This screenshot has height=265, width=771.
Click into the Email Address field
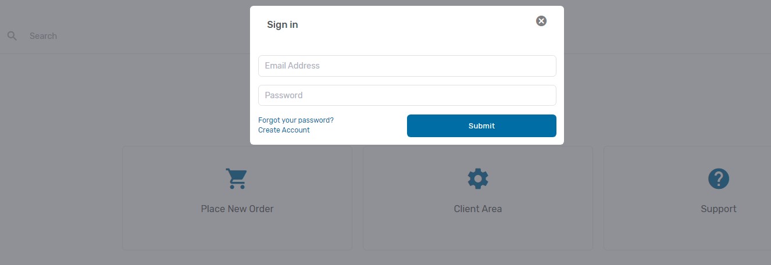[407, 66]
